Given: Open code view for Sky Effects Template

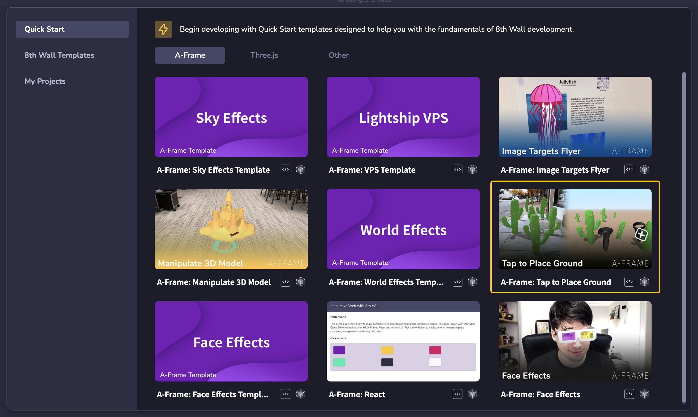Looking at the screenshot, I should [285, 169].
